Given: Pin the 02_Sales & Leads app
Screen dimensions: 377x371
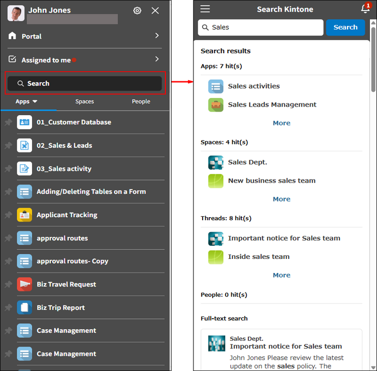Looking at the screenshot, I should pos(9,145).
